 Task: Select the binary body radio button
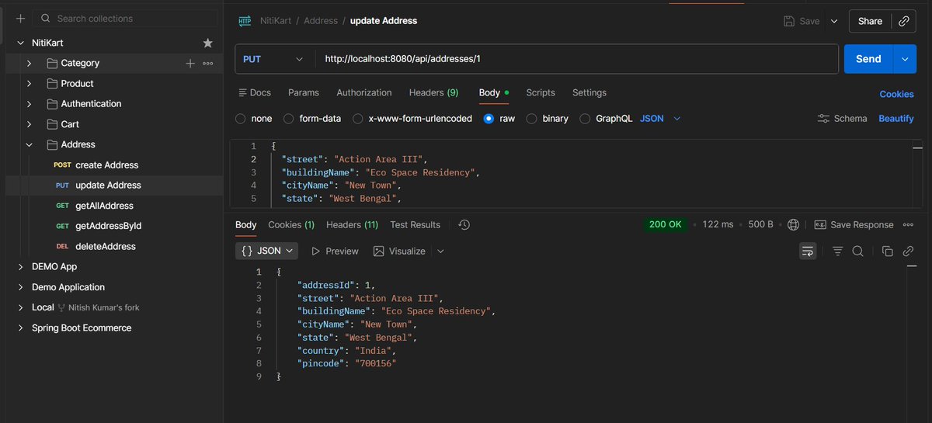pos(531,119)
